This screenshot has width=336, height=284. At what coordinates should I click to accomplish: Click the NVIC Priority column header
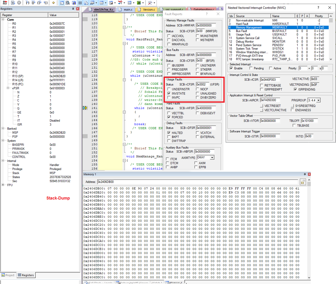pyautogui.click(x=319, y=16)
